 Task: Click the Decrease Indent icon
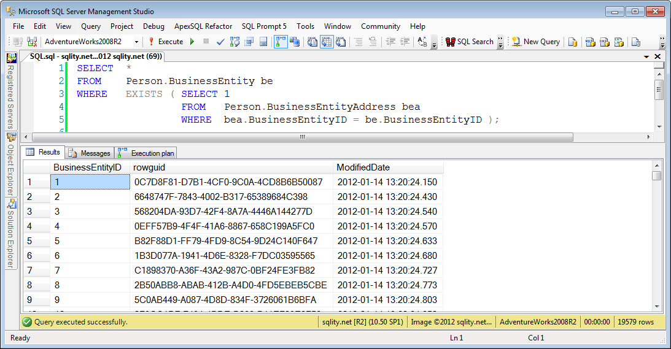[x=390, y=42]
